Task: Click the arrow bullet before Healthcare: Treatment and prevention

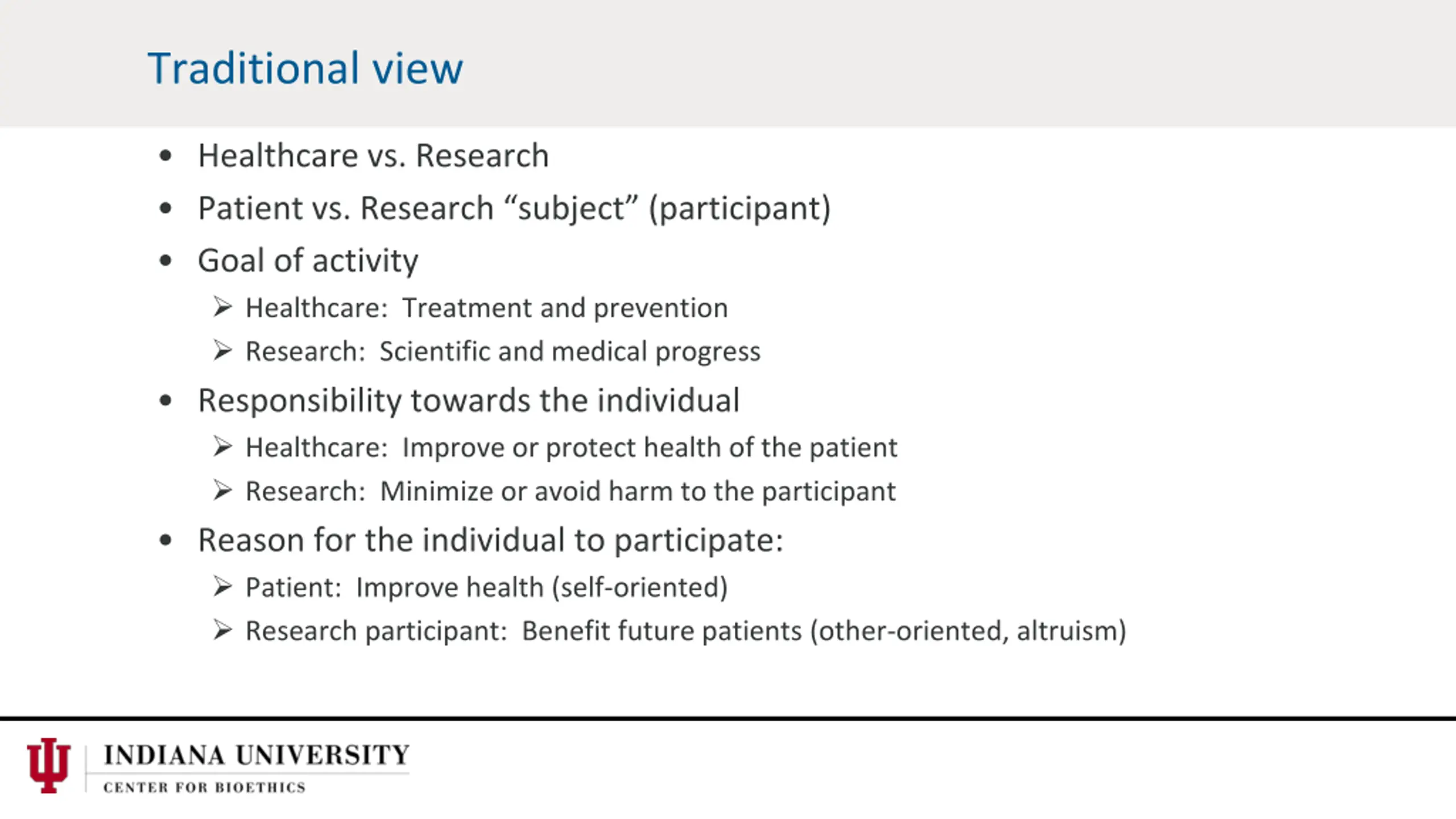Action: [x=222, y=307]
